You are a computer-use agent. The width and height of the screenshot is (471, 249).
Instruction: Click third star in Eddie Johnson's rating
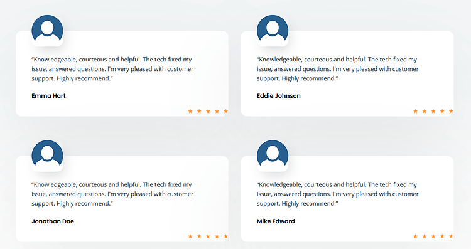tap(433, 111)
